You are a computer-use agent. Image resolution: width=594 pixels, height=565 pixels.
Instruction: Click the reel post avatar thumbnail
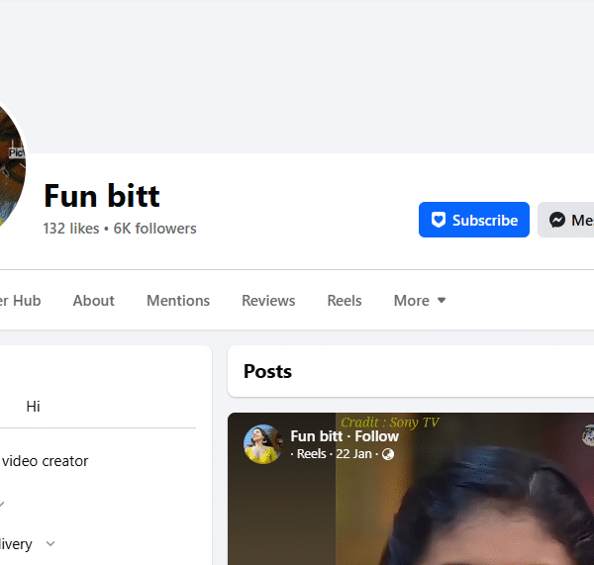tap(263, 444)
